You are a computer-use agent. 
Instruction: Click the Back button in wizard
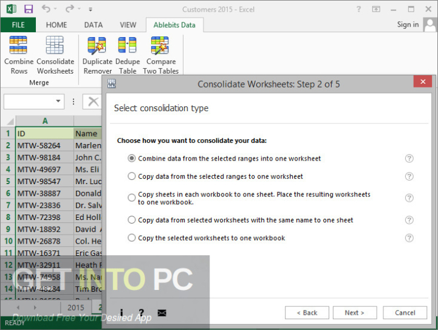pyautogui.click(x=307, y=312)
